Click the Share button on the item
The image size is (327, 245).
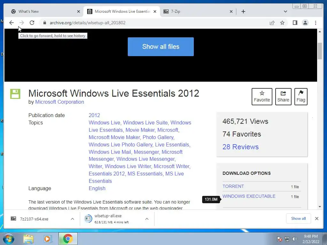coord(283,97)
